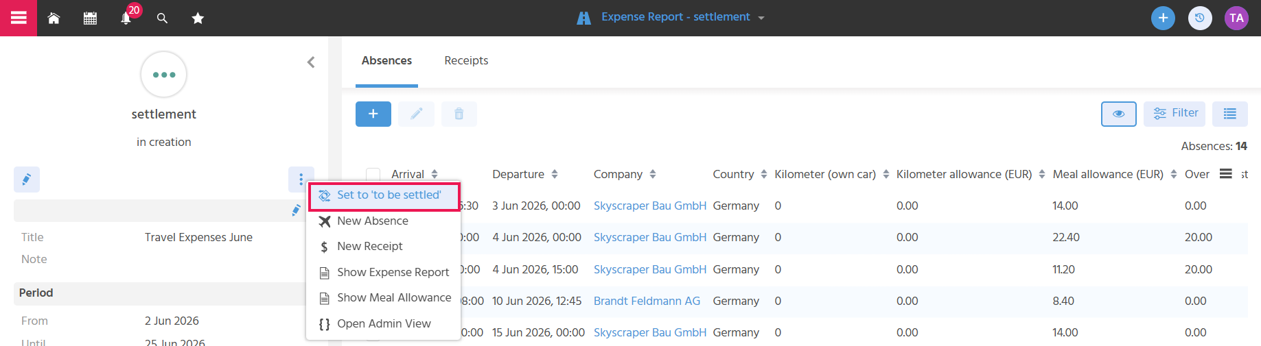Select Set to 'to be settled' menu entry
This screenshot has width=1261, height=346.
(384, 196)
